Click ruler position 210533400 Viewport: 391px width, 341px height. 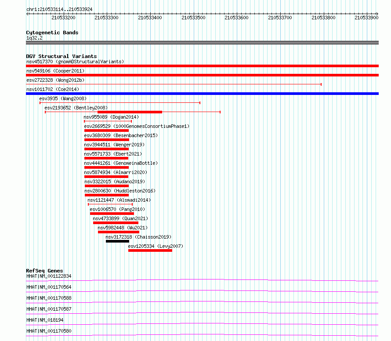coord(150,18)
